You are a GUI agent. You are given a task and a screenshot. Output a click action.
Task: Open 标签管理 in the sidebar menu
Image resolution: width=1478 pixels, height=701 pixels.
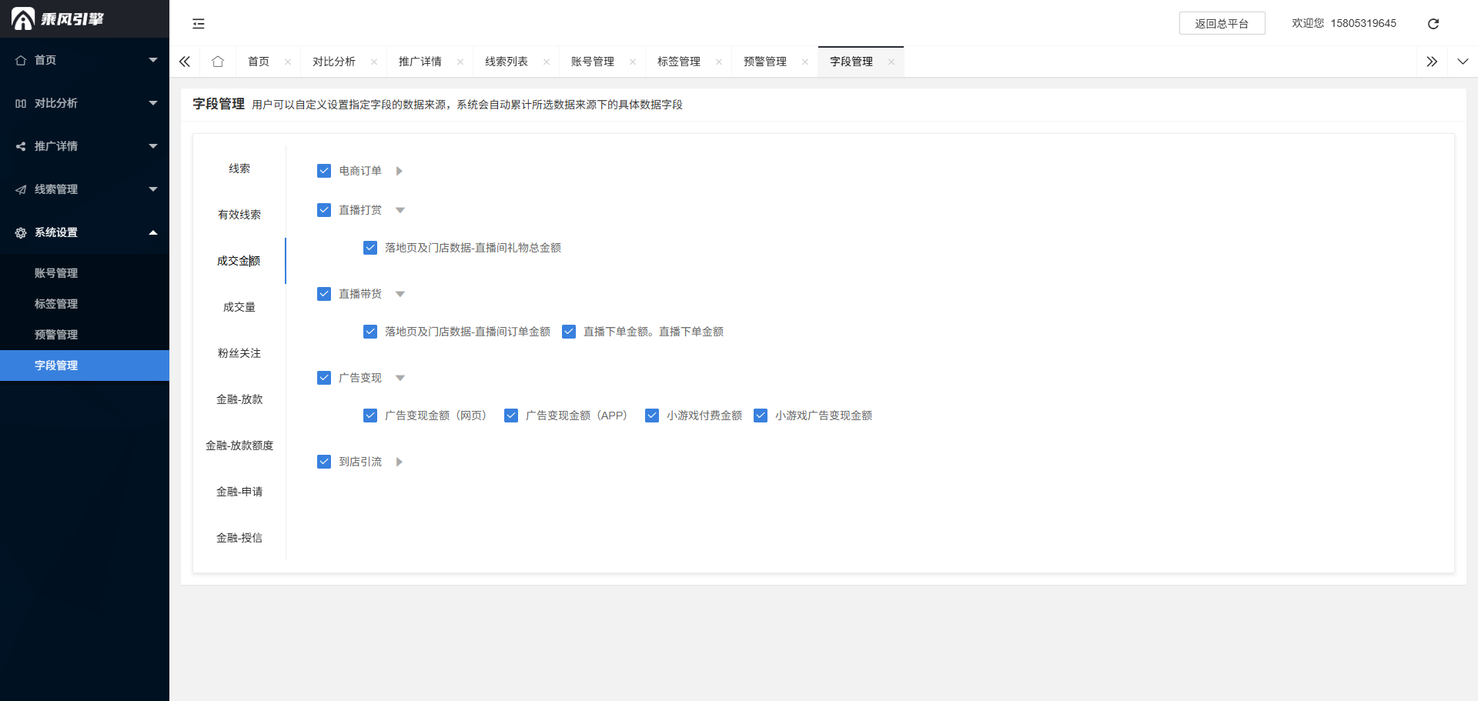click(56, 304)
